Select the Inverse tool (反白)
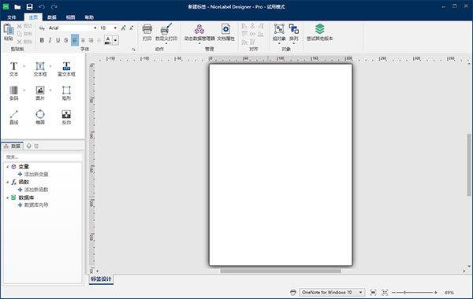 66,117
